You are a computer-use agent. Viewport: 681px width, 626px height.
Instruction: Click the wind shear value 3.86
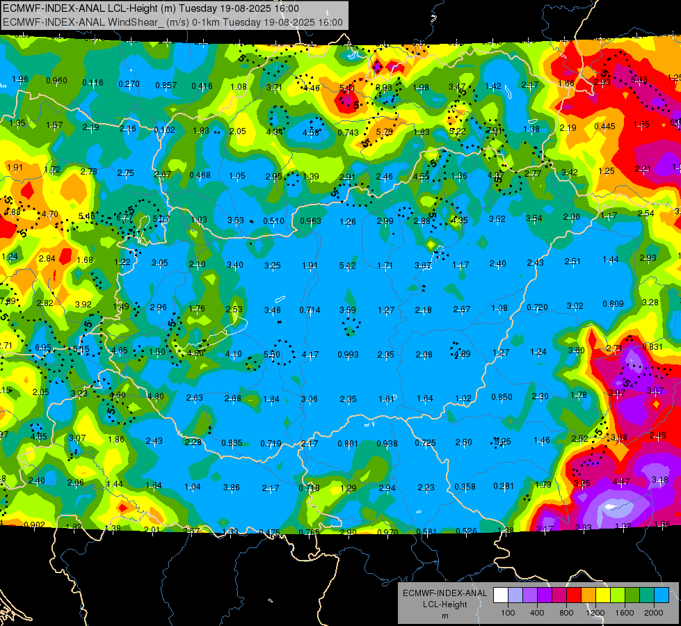click(232, 488)
